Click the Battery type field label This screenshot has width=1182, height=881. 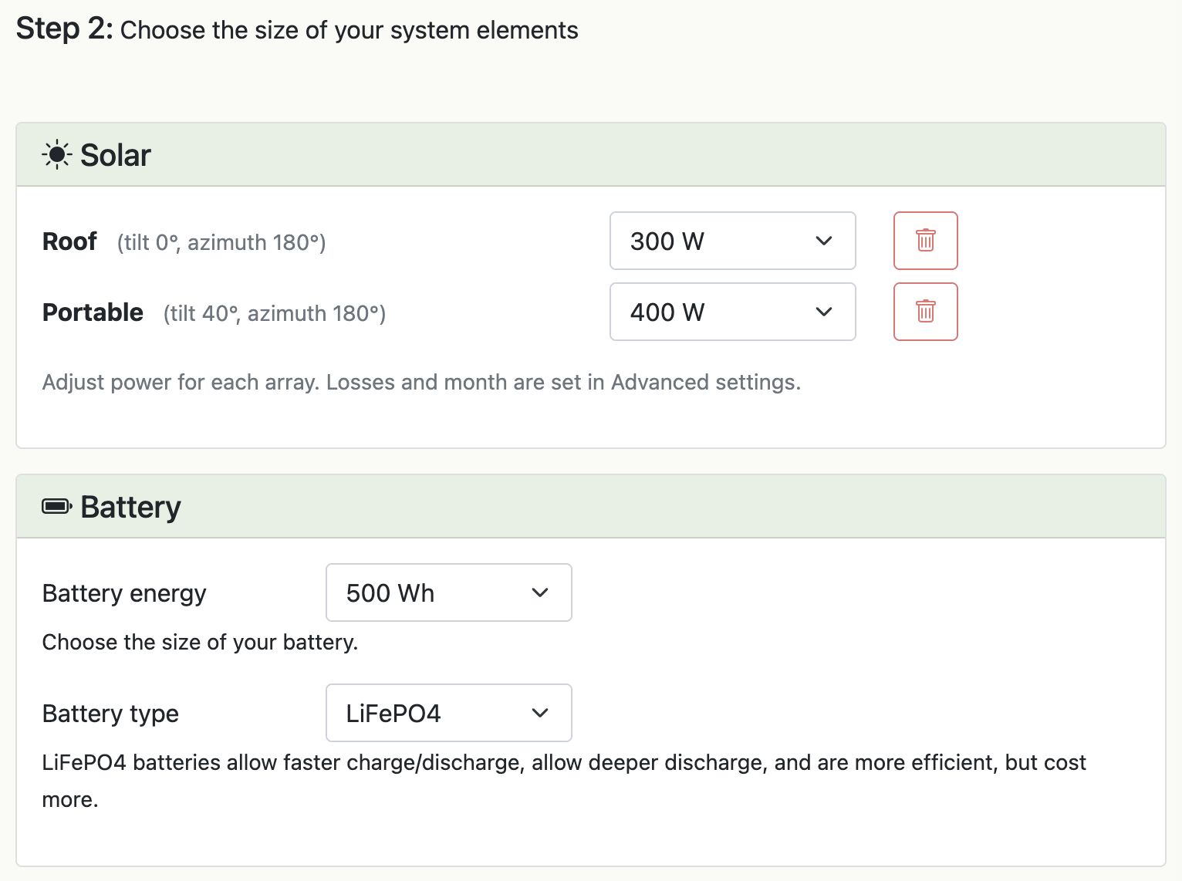click(110, 714)
